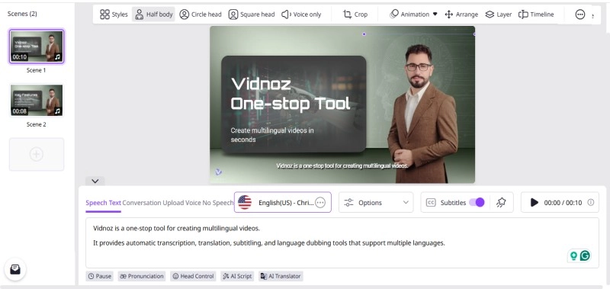Image resolution: width=610 pixels, height=289 pixels.
Task: Toggle the Subtitles switch off
Action: click(477, 202)
